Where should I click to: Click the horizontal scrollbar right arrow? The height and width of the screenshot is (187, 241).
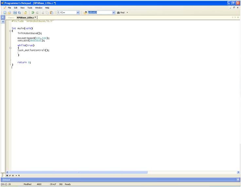coord(238,172)
